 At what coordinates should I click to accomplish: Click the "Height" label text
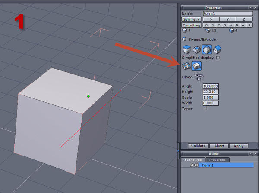point(188,92)
